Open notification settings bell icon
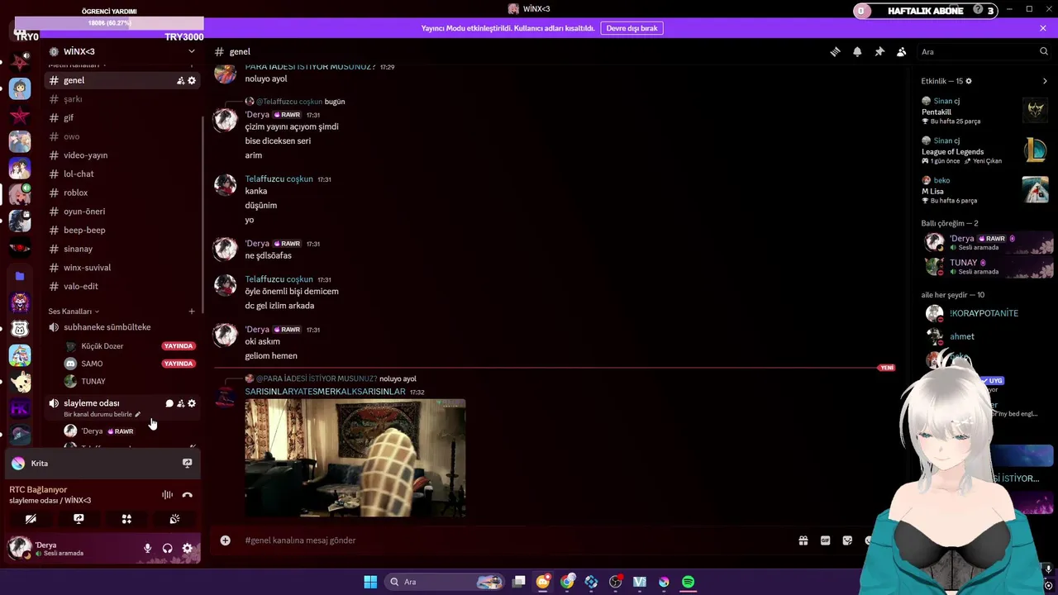The width and height of the screenshot is (1058, 595). click(x=857, y=51)
